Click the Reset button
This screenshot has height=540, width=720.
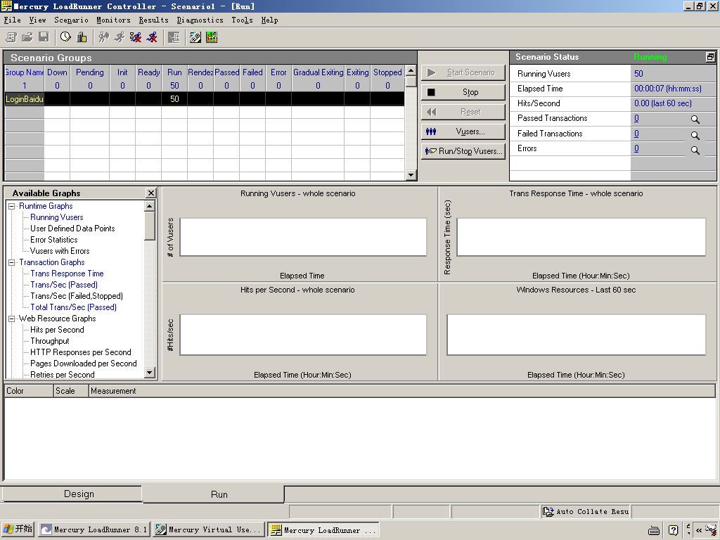pyautogui.click(x=463, y=112)
